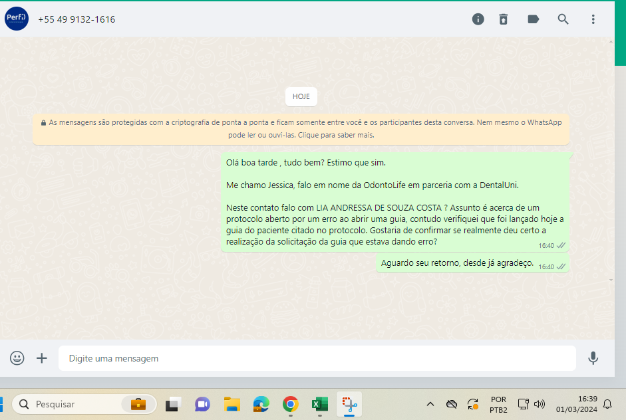Click the cloud sync off tray icon

coord(452,404)
